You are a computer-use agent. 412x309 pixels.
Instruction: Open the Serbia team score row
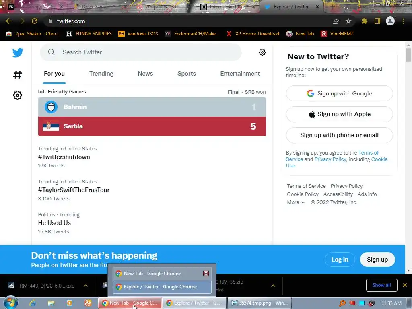click(x=152, y=126)
